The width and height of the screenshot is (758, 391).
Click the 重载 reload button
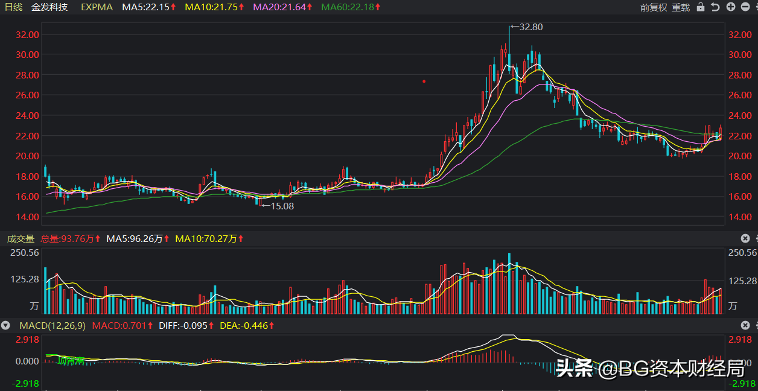click(x=681, y=7)
